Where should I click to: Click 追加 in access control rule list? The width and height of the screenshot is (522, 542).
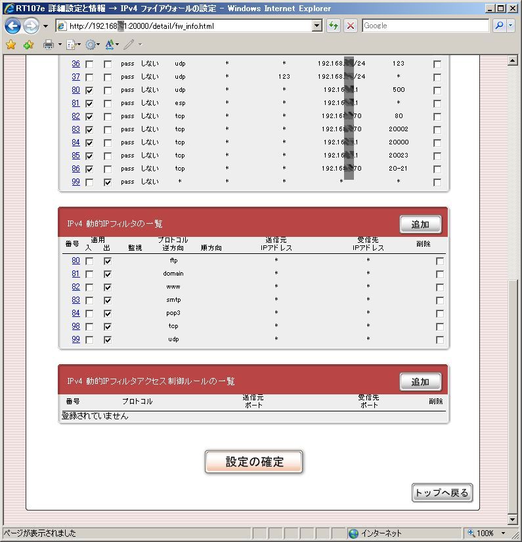(420, 382)
